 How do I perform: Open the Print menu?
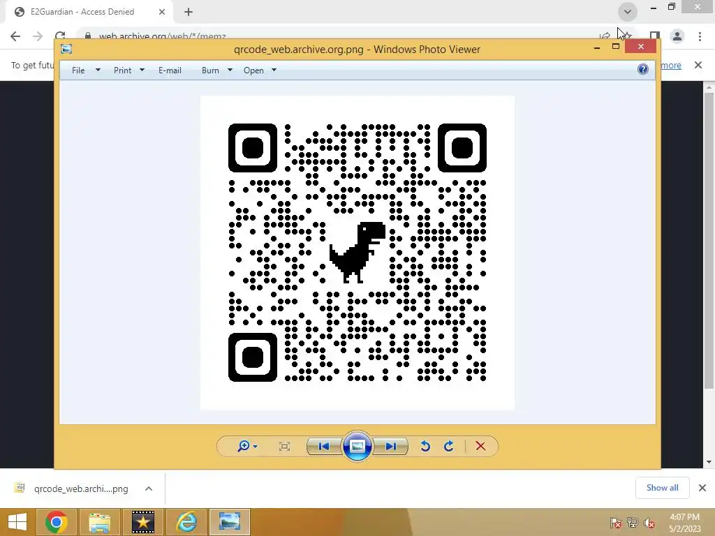123,70
